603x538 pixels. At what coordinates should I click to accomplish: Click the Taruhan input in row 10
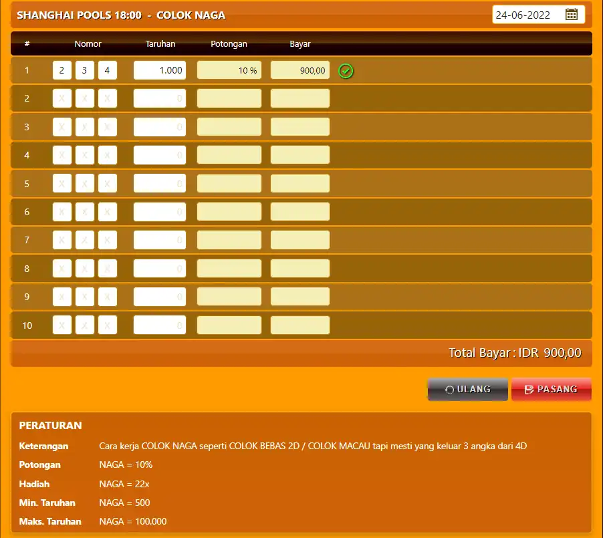[160, 325]
